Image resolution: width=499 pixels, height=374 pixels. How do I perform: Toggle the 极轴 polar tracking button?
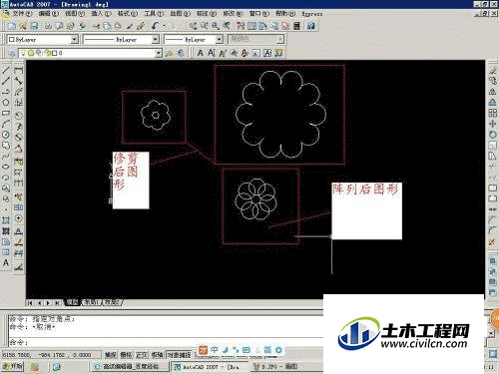tap(157, 355)
